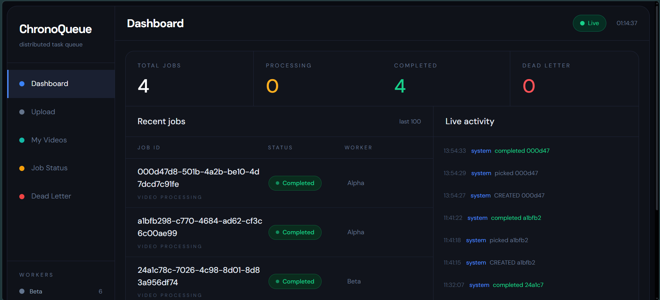Viewport: 660px width, 300px height.
Task: Click the "Live activity" panel heading
Action: (x=470, y=121)
